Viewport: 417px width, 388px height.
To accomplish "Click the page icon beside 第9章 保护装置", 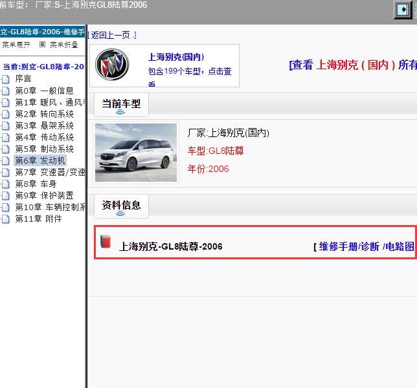I will coord(6,196).
